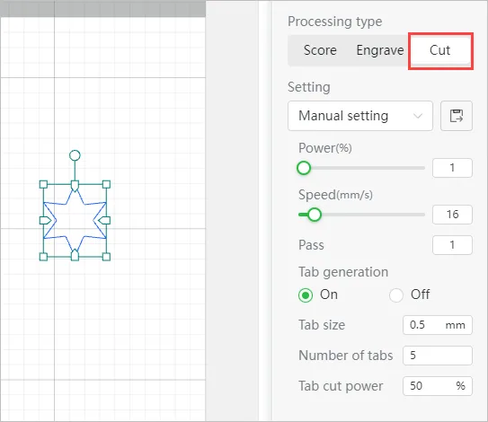
Task: Click the rotation handle above the star
Action: click(75, 155)
